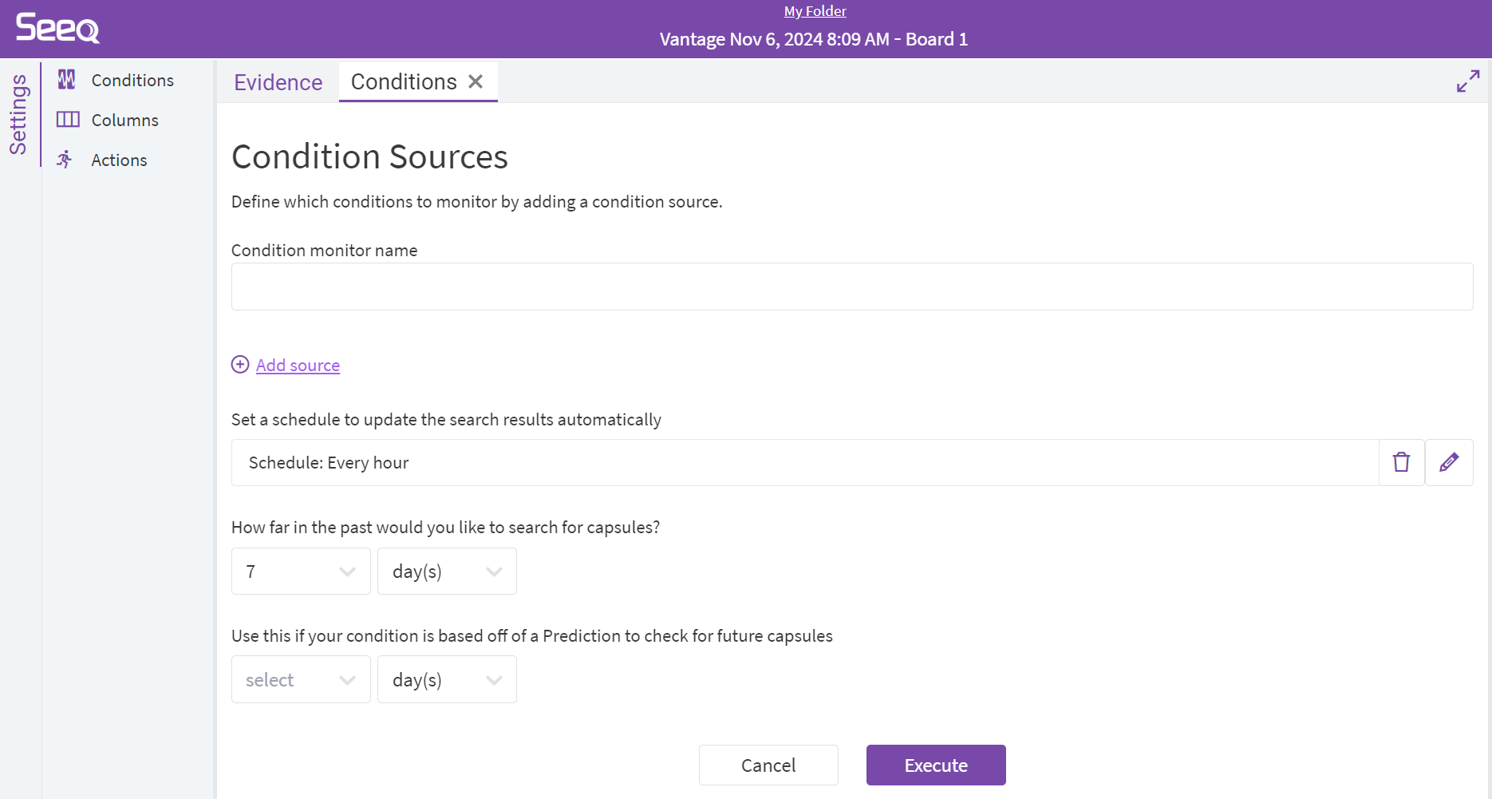Edit the schedule with pencil icon
This screenshot has width=1492, height=799.
(x=1449, y=463)
